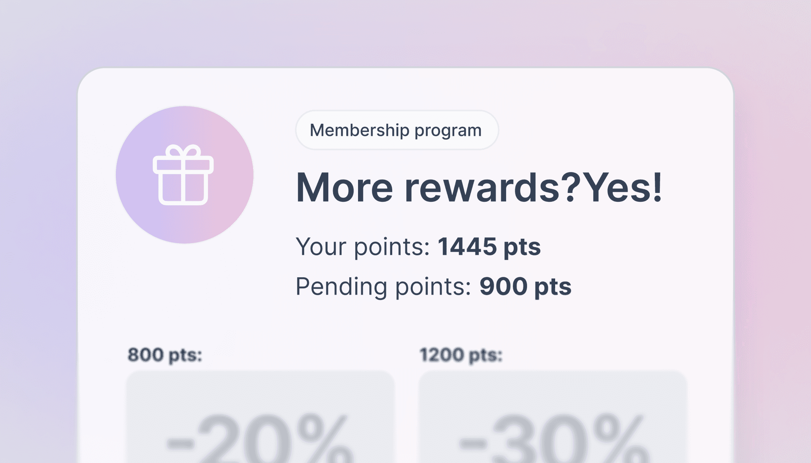811x463 pixels.
Task: Select the 900 pts pending value
Action: [525, 287]
